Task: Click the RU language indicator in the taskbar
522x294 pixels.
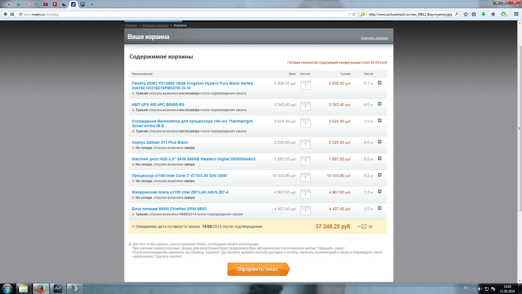Action: click(466, 288)
